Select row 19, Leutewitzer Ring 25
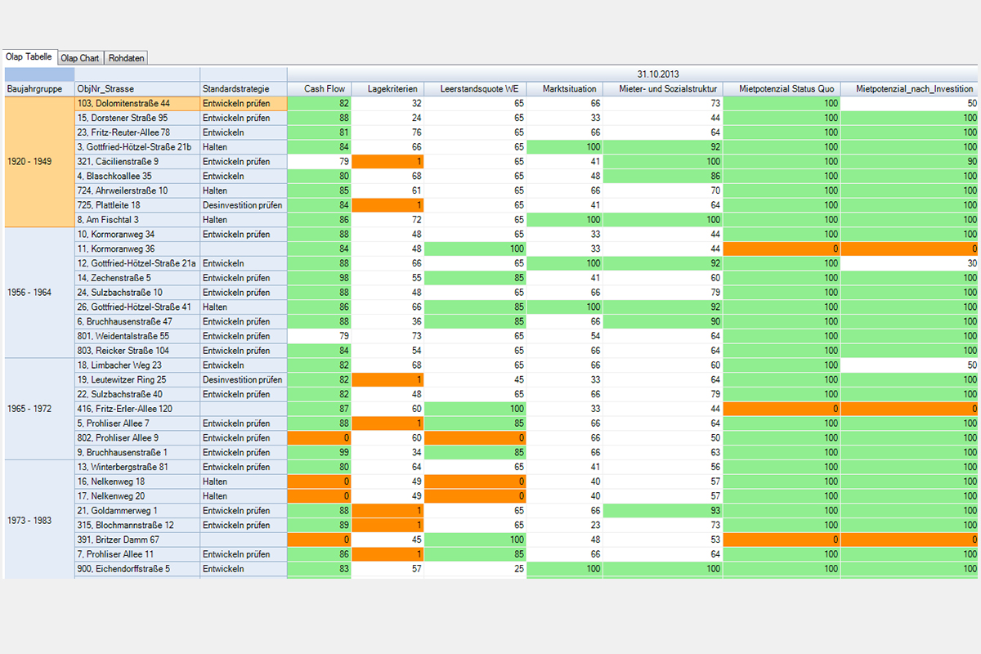 137,380
